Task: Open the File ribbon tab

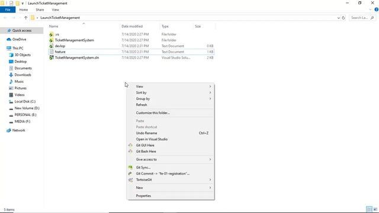Action: (x=8, y=9)
